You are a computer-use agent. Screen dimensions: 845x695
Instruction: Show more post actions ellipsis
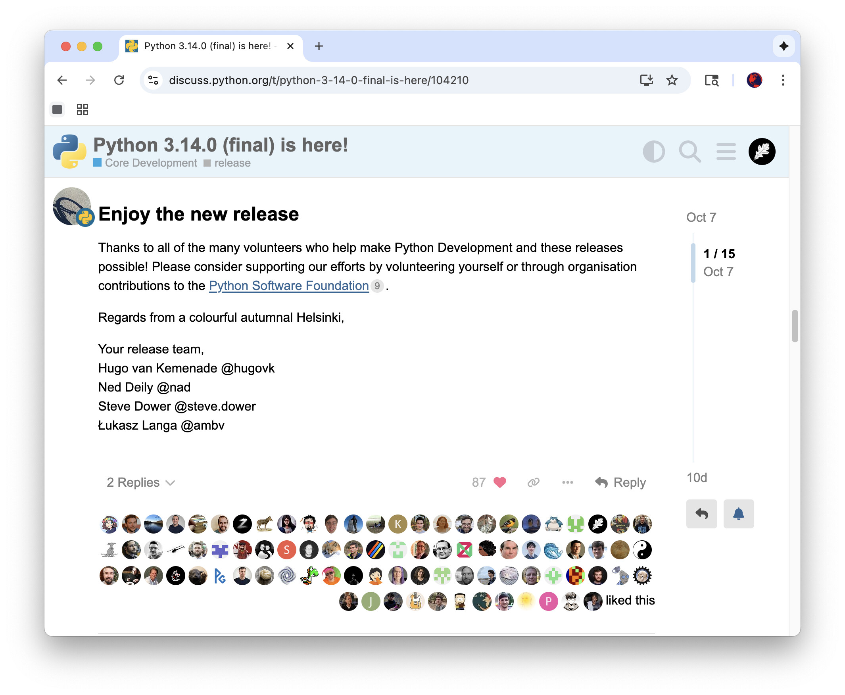pos(567,482)
